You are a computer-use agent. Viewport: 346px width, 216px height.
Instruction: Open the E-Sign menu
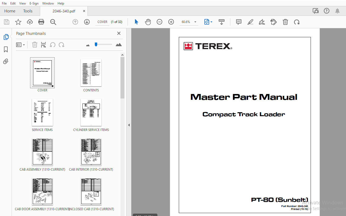34,3
